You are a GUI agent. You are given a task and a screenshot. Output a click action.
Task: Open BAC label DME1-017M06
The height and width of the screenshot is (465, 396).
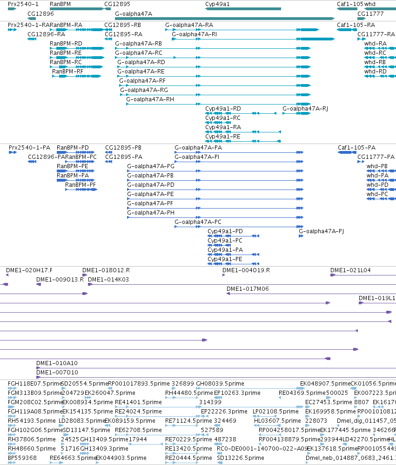248,289
